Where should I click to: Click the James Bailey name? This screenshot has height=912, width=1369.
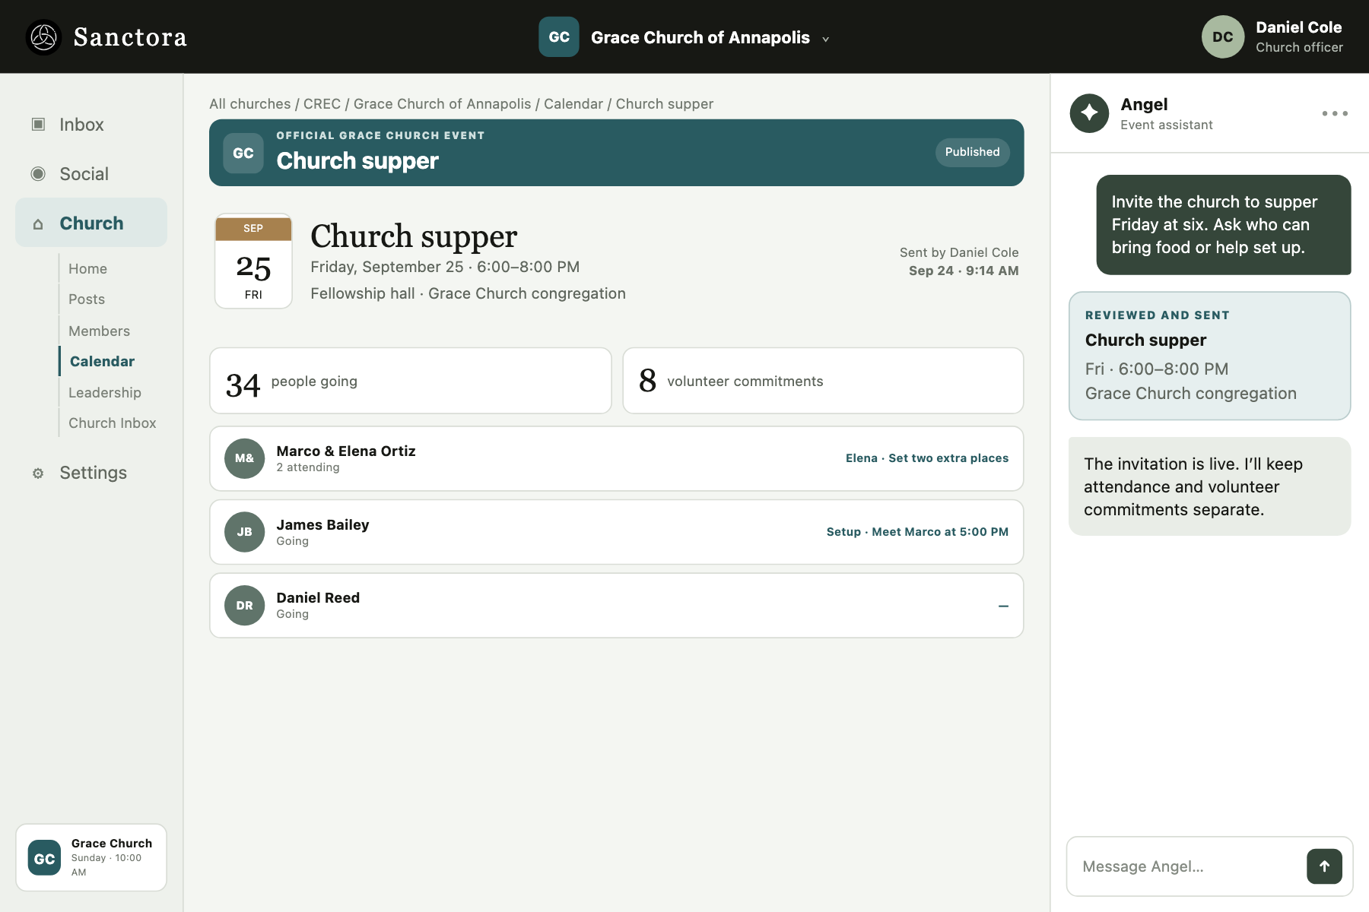[x=322, y=524]
